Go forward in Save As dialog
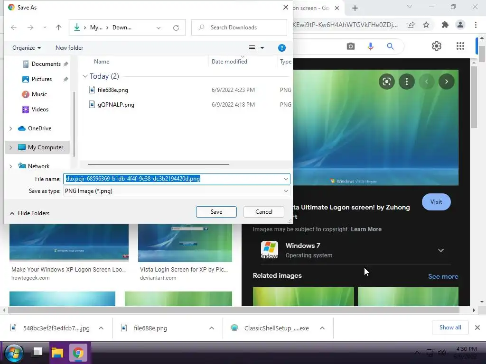Viewport: 486px width, 364px height. (30, 27)
